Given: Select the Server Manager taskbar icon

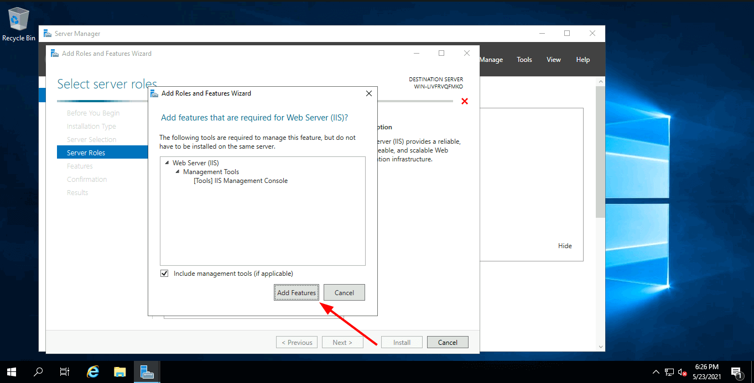Looking at the screenshot, I should click(x=147, y=372).
